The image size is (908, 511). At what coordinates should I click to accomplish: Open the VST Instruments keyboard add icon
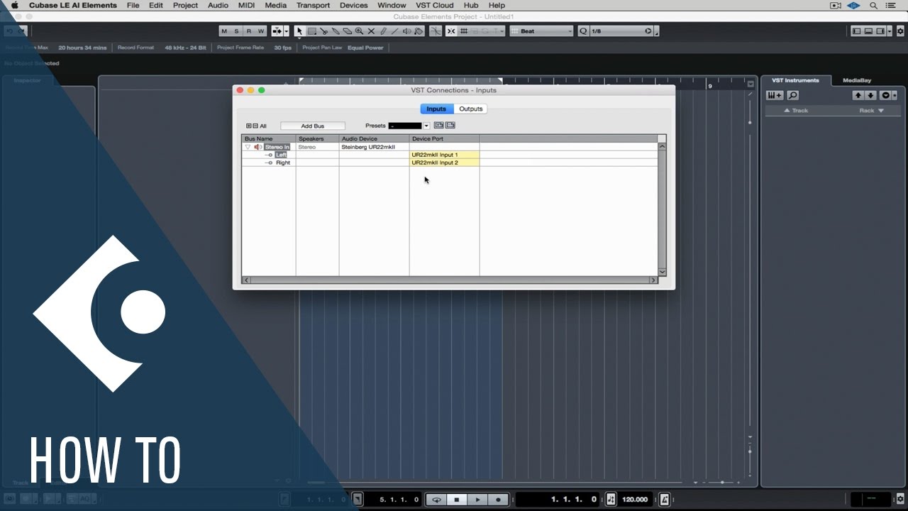coord(775,95)
